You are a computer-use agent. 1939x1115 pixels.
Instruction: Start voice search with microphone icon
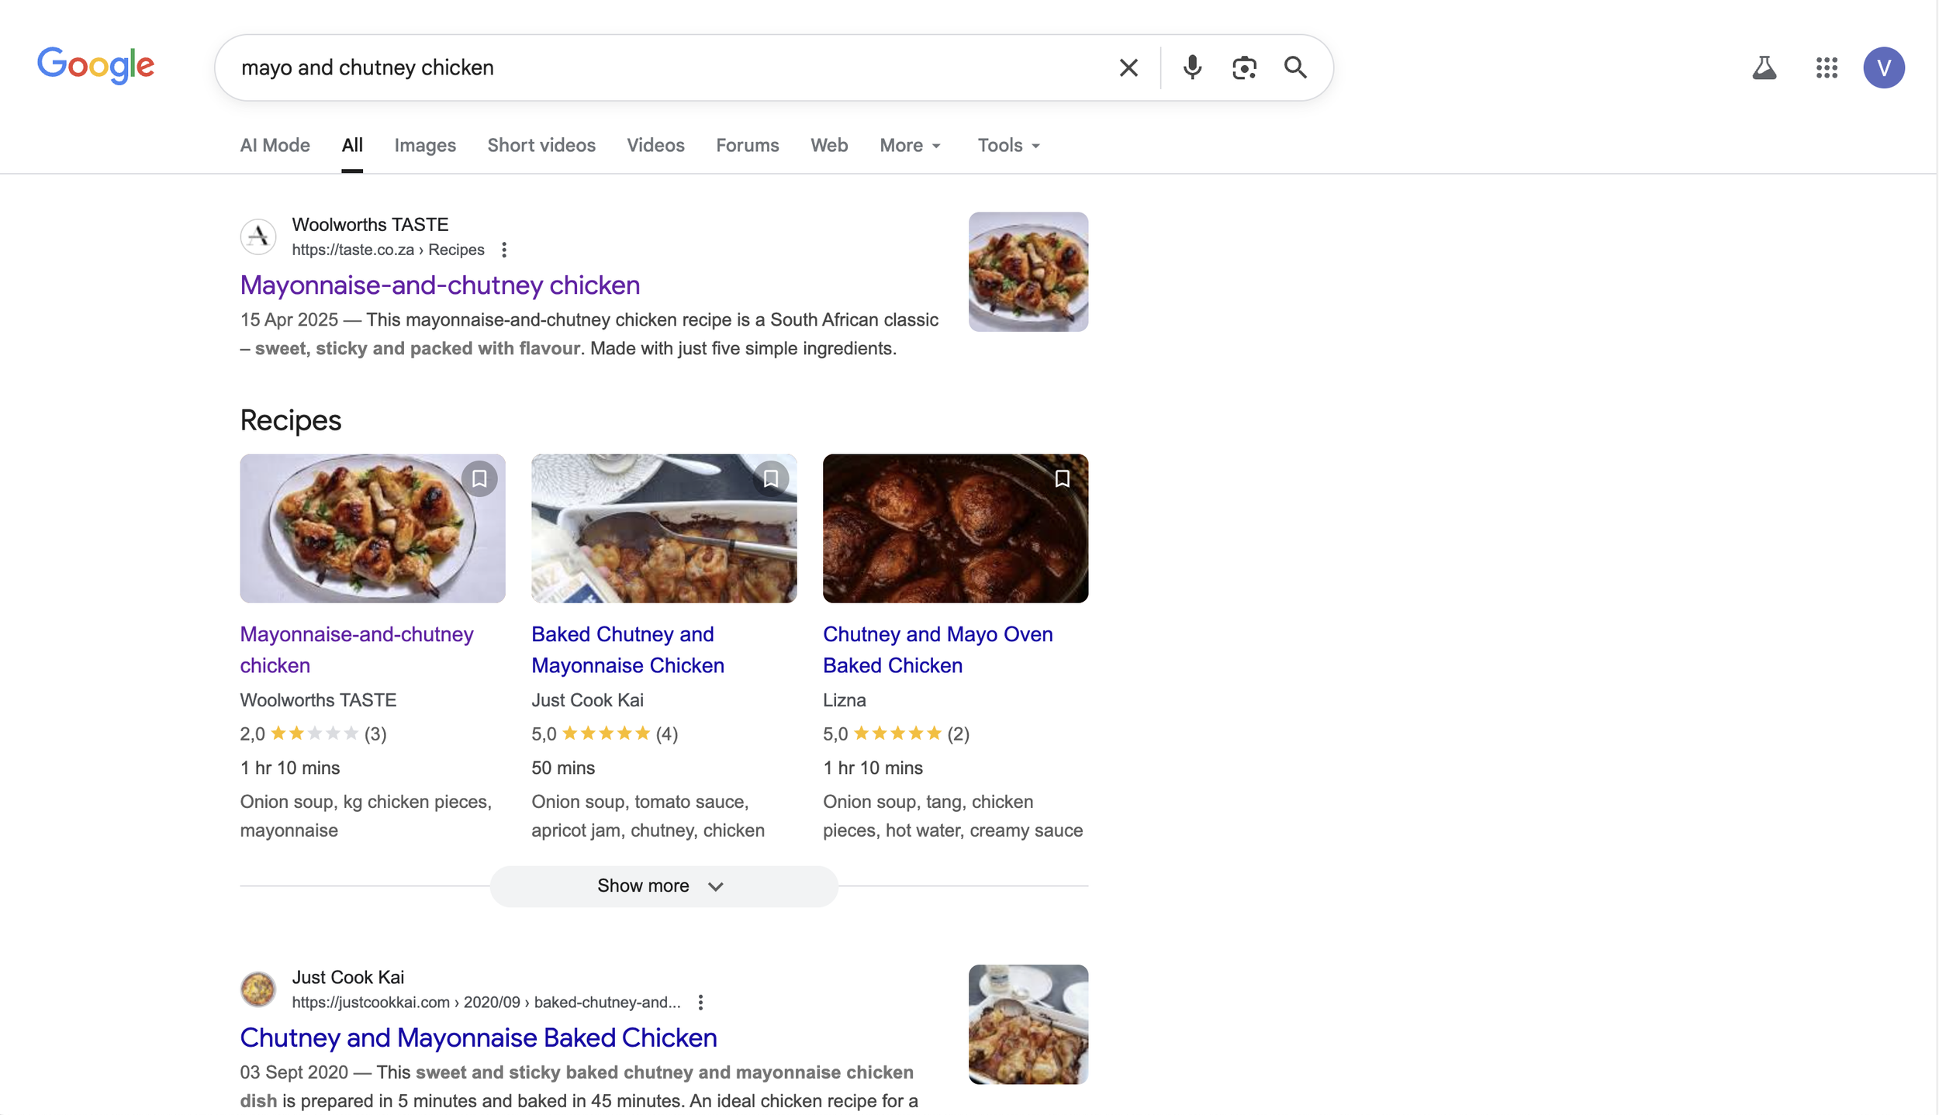1192,67
